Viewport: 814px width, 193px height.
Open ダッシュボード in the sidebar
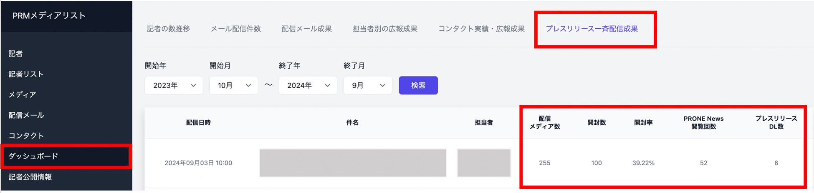(x=33, y=156)
